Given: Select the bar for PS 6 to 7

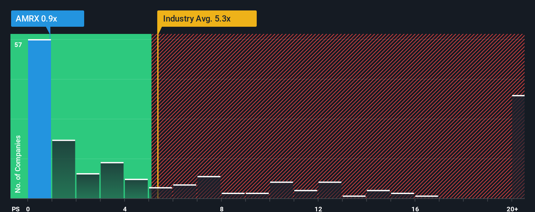Looking at the screenshot, I should tap(185, 191).
